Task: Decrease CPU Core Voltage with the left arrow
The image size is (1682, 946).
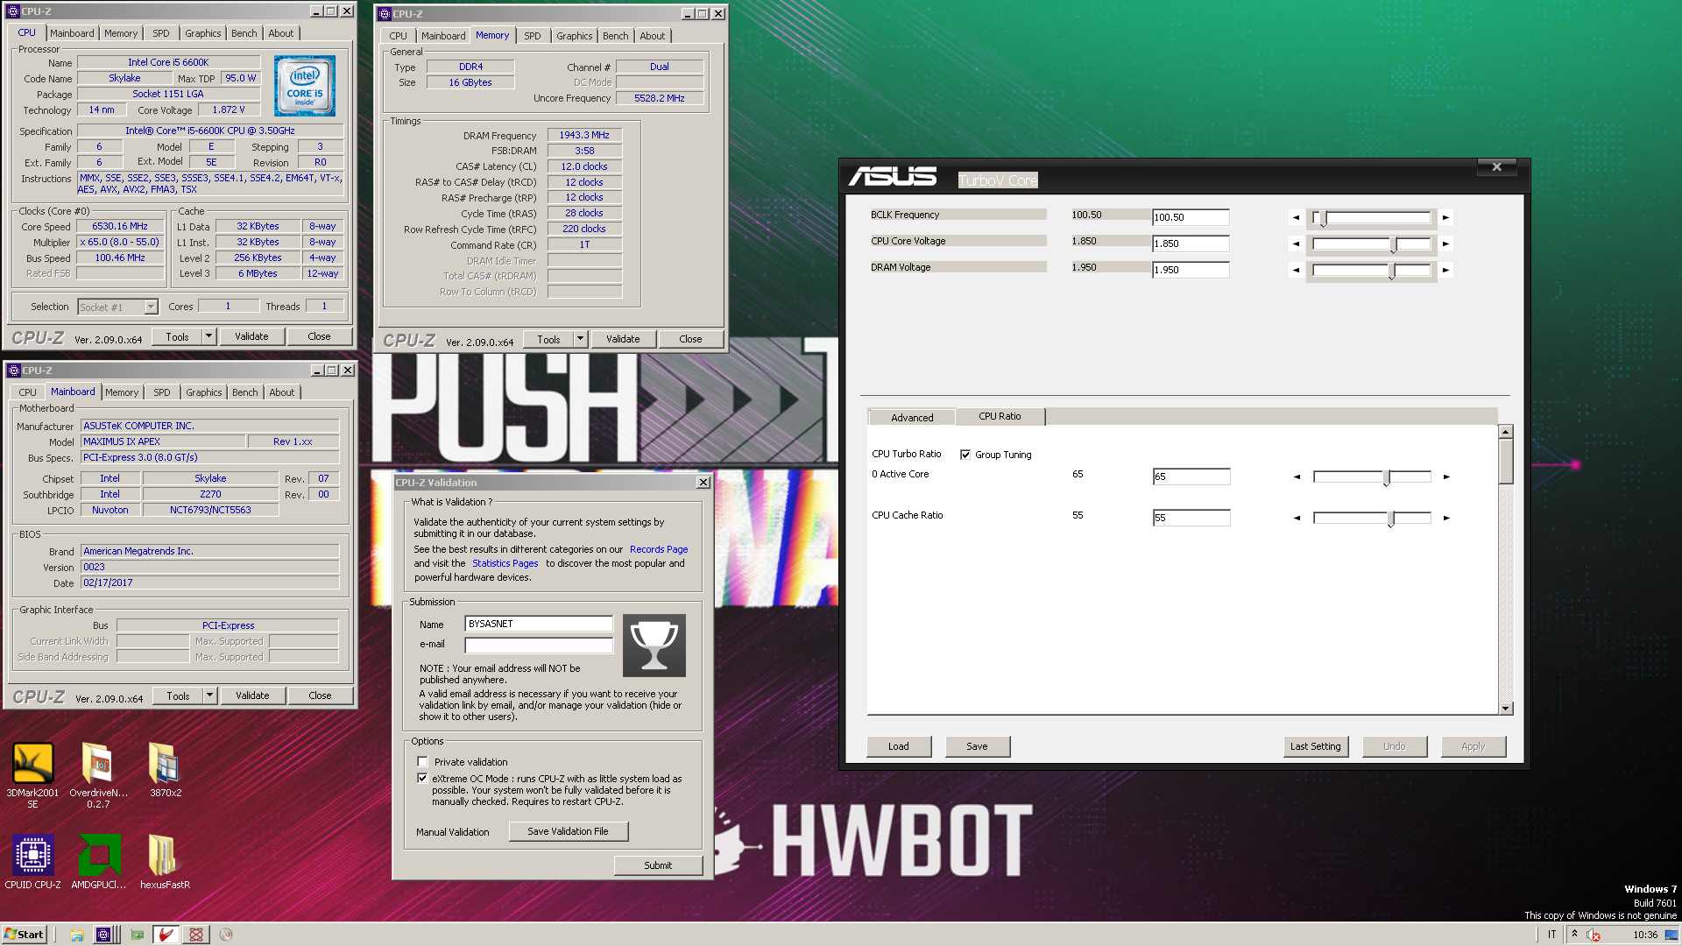Action: click(x=1297, y=244)
